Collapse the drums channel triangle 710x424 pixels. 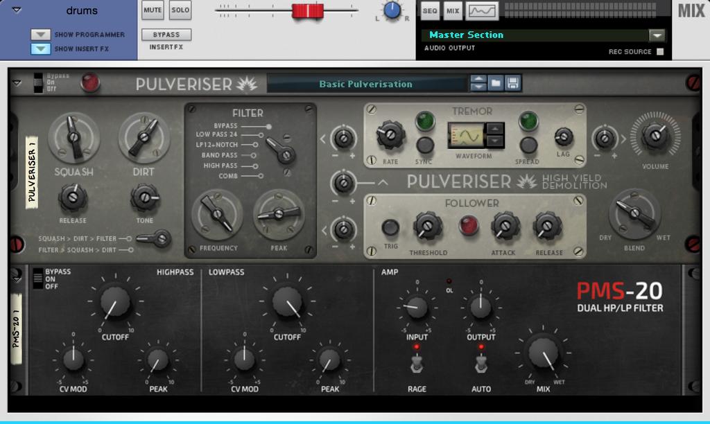point(17,10)
